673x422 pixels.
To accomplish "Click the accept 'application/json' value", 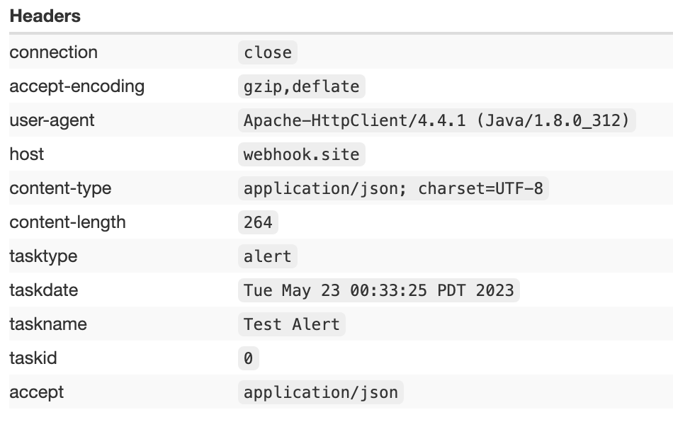I will (320, 392).
